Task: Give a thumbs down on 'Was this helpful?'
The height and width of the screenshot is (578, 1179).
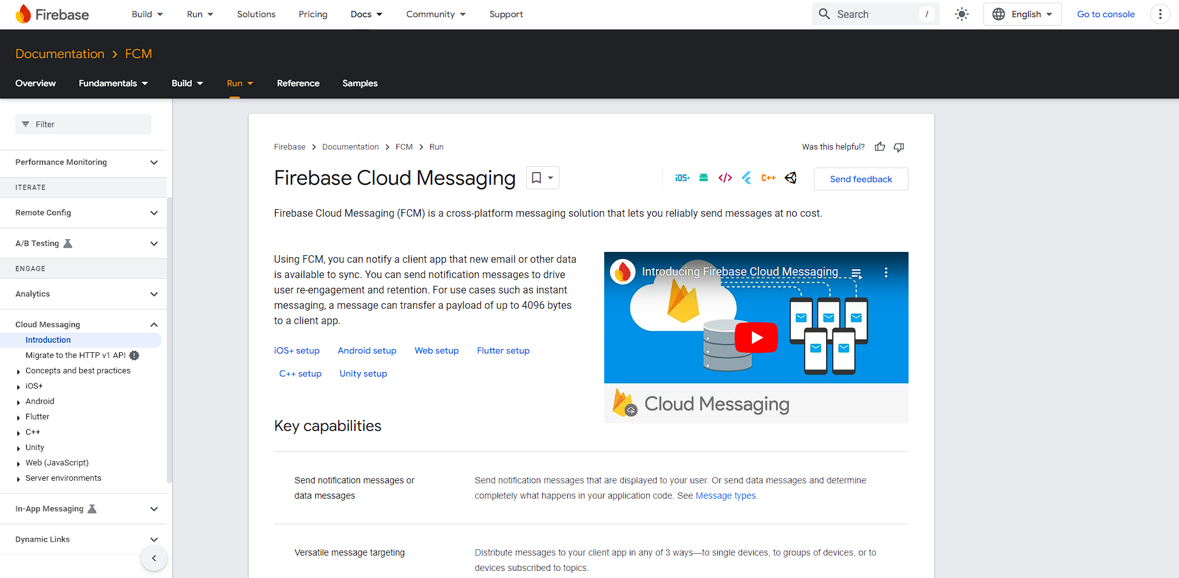Action: (x=898, y=146)
